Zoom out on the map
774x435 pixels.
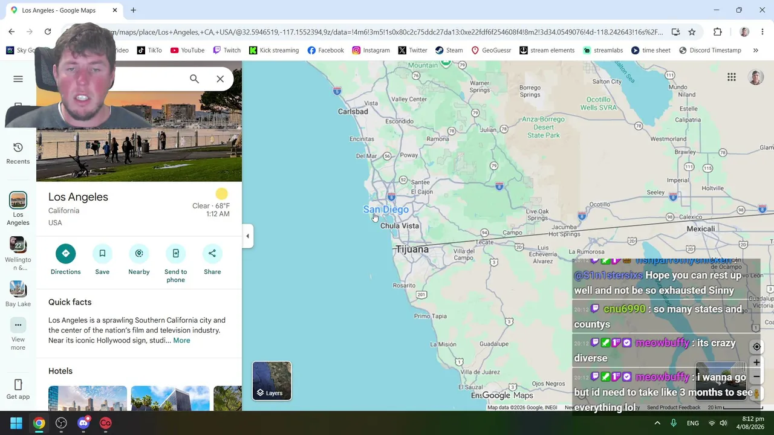[756, 376]
